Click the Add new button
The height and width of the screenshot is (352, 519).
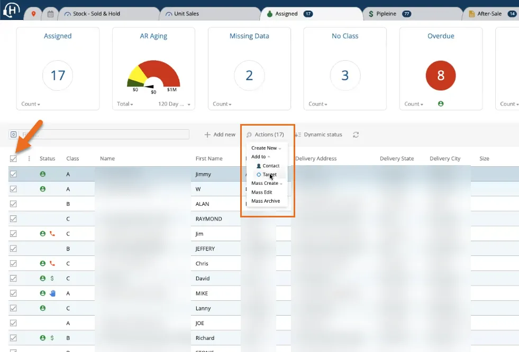click(x=220, y=135)
